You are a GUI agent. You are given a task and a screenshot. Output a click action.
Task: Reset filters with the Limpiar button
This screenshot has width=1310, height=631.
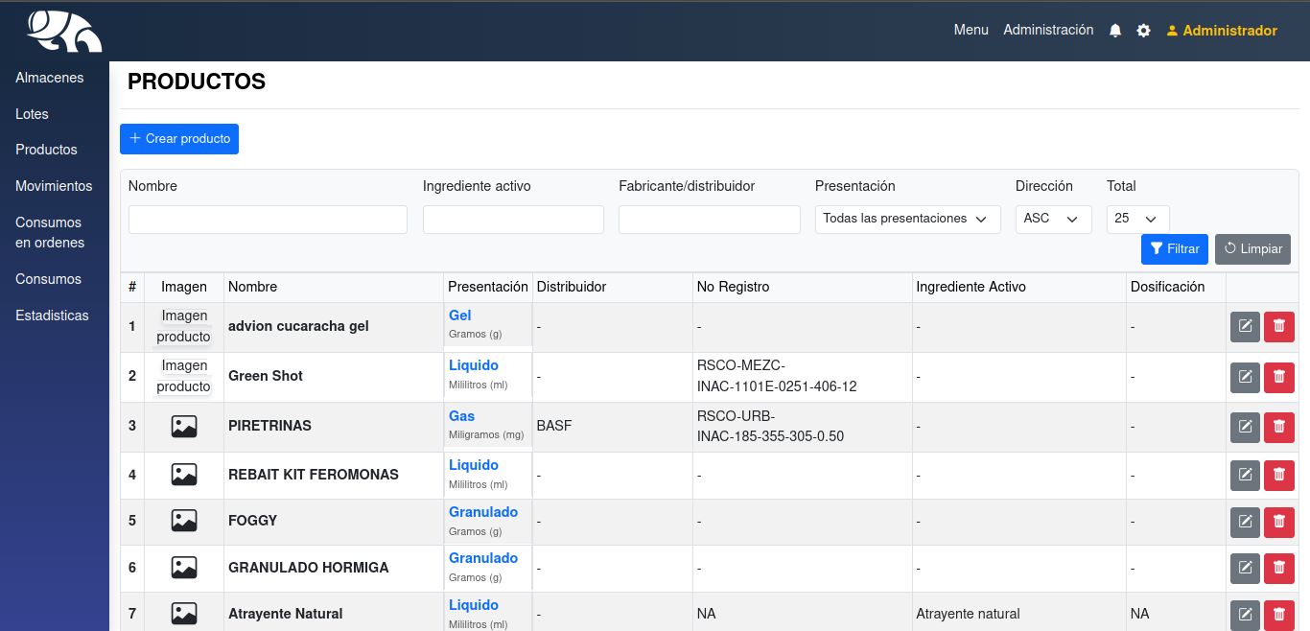(1252, 249)
